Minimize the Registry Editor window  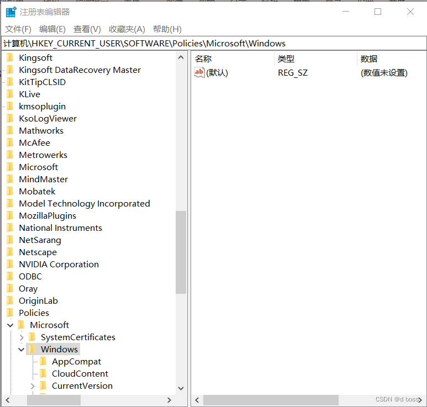coord(346,12)
